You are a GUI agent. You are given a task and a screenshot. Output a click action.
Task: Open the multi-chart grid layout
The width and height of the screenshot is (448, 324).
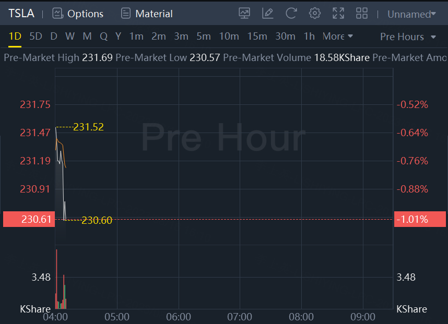click(361, 14)
